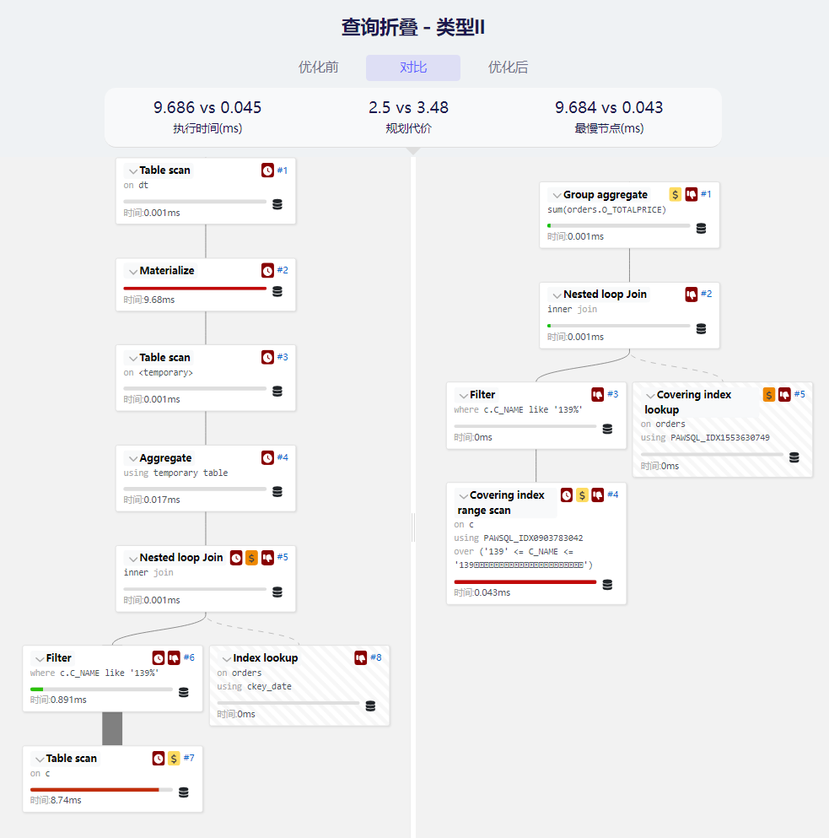The width and height of the screenshot is (829, 838).
Task: Toggle chevron on Covering index range scan
Action: [x=463, y=495]
